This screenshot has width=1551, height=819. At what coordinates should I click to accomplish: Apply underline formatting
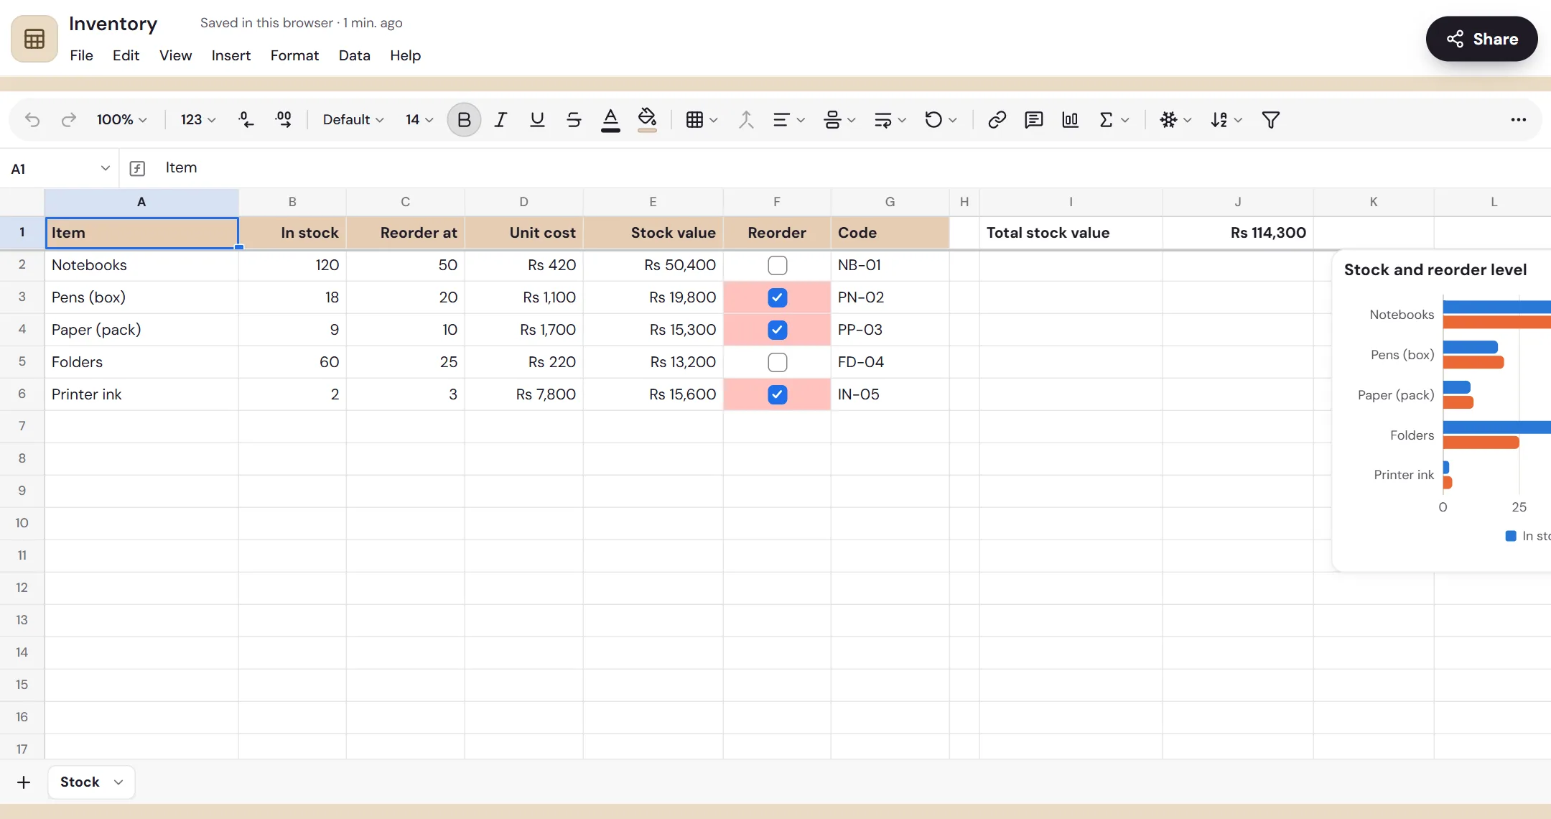pyautogui.click(x=537, y=119)
